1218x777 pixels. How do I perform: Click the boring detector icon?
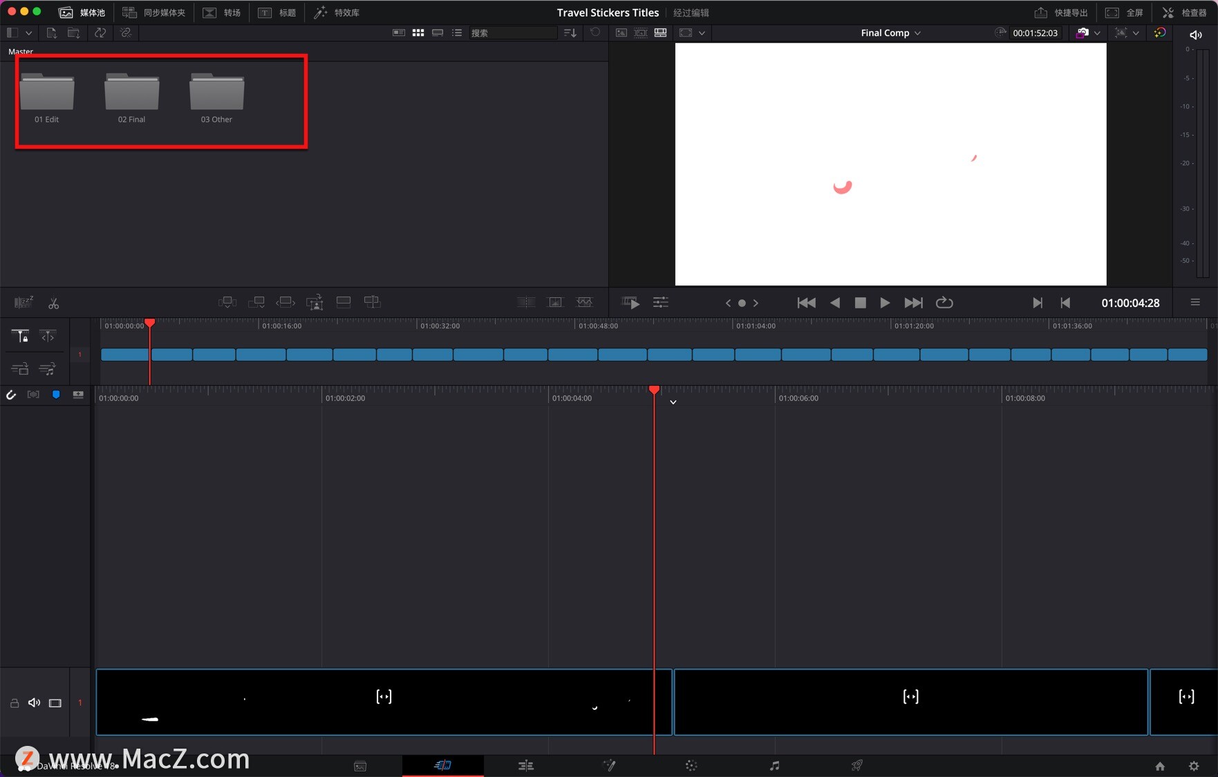coord(24,303)
